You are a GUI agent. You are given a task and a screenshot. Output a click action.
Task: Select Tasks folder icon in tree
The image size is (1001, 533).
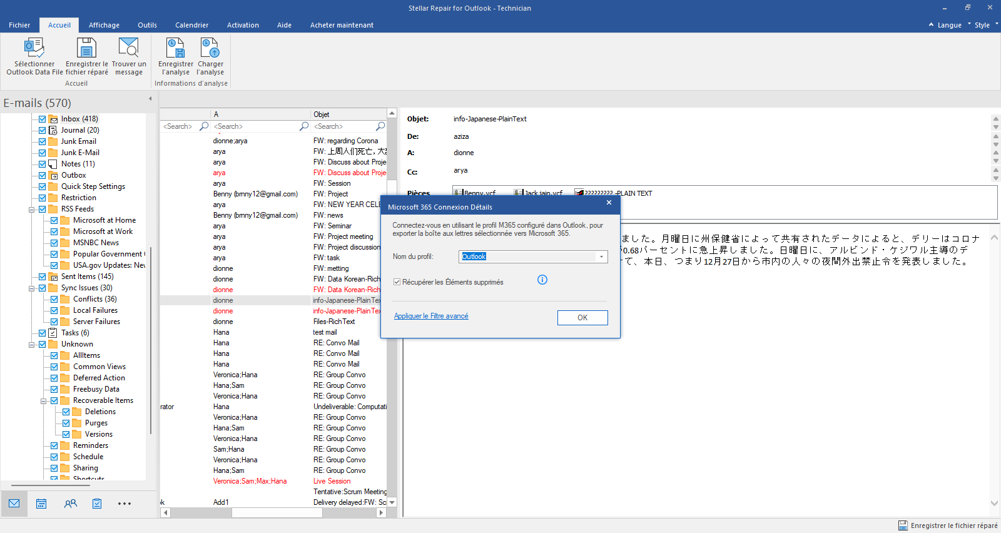[x=53, y=333]
